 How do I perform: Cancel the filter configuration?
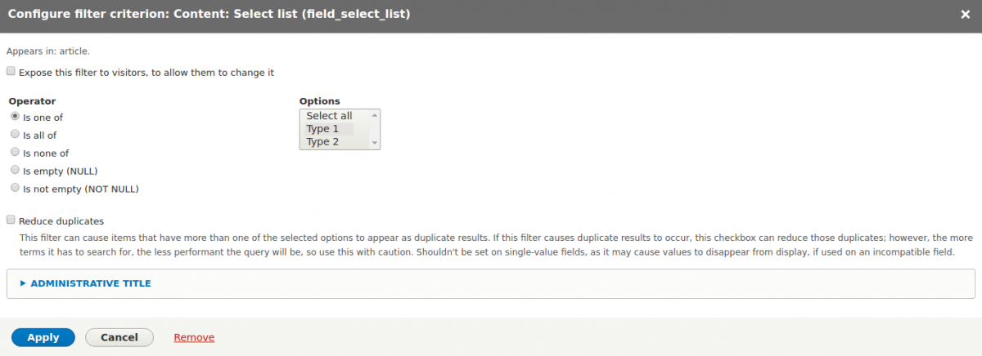pos(119,337)
